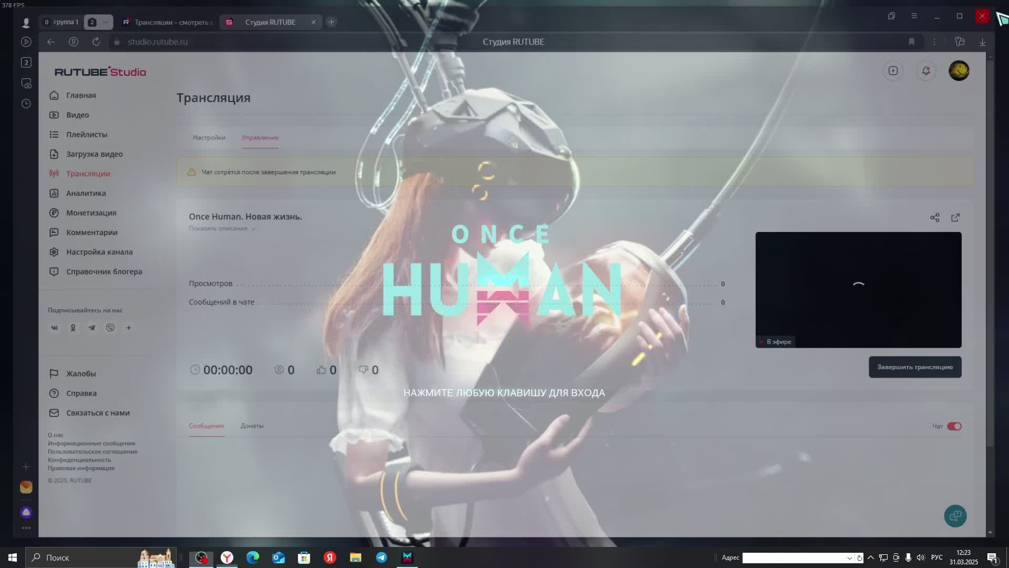Viewport: 1009px width, 568px height.
Task: Click the share icon for the stream
Action: click(x=934, y=218)
